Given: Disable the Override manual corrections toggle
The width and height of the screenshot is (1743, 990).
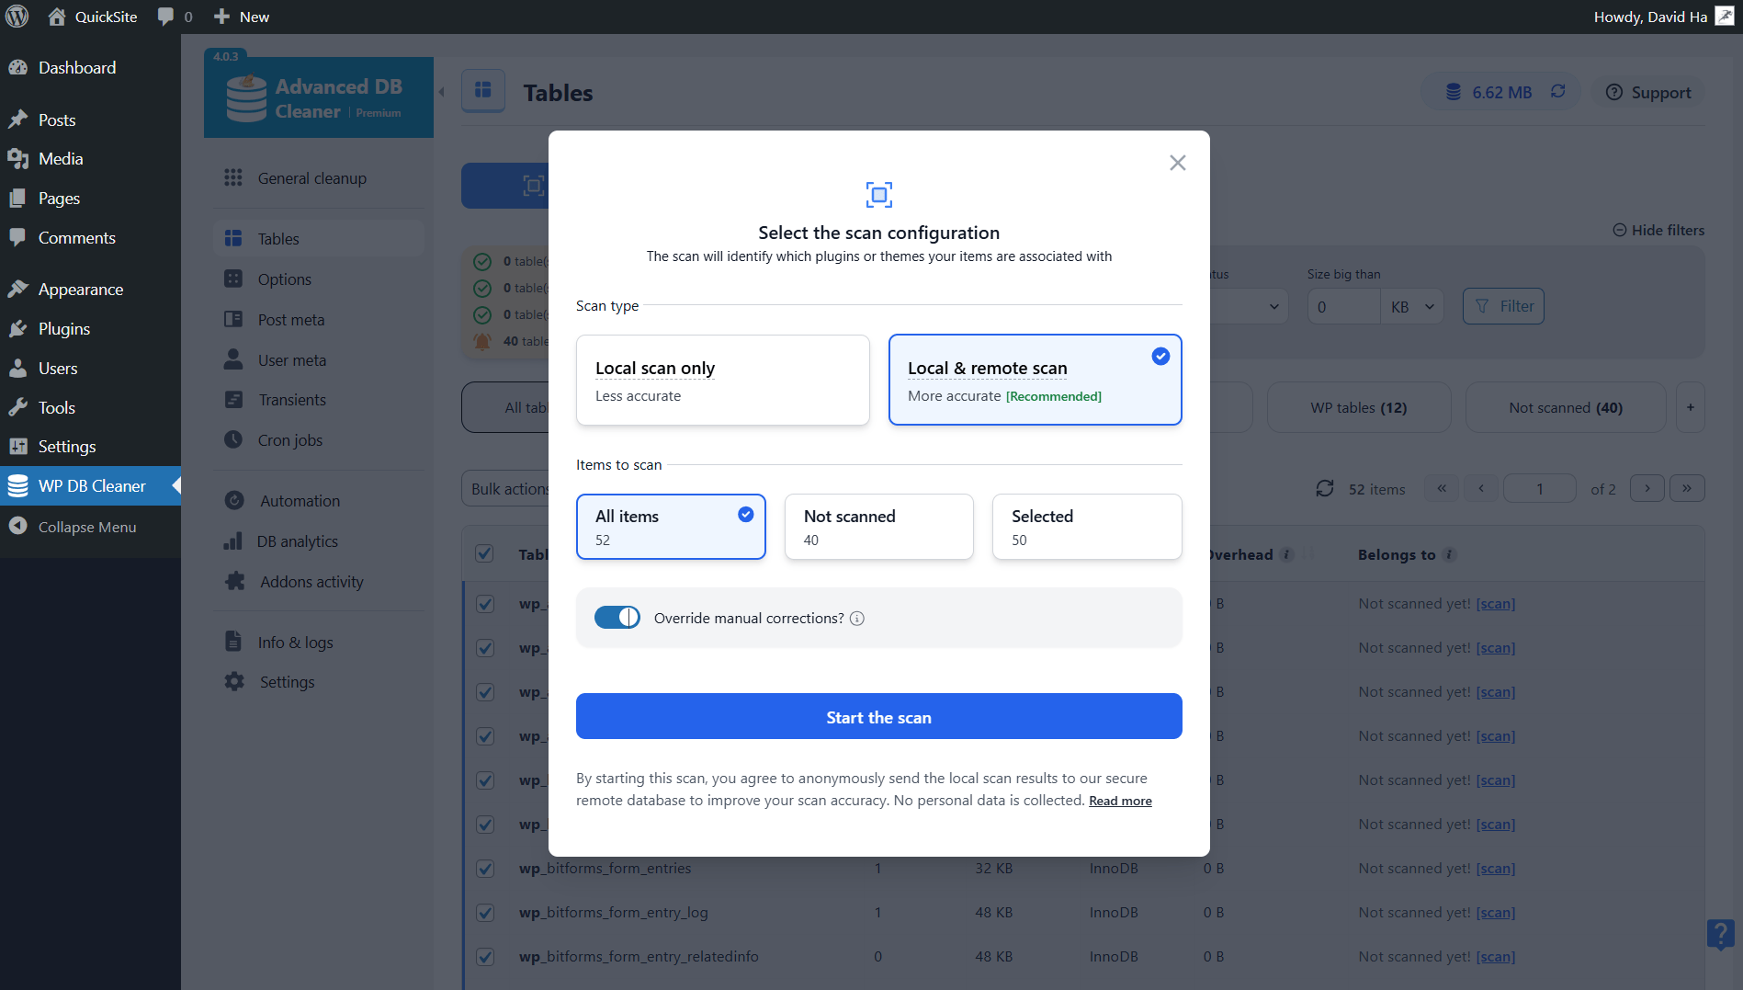Looking at the screenshot, I should (x=617, y=617).
